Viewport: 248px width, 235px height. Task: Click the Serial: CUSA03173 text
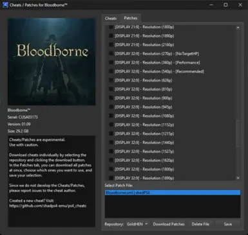[23, 117]
